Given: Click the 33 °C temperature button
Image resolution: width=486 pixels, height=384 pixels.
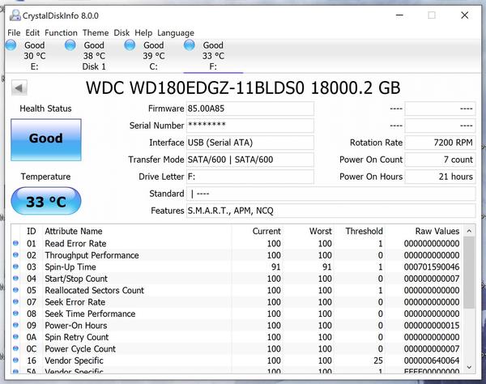Looking at the screenshot, I should (x=45, y=202).
